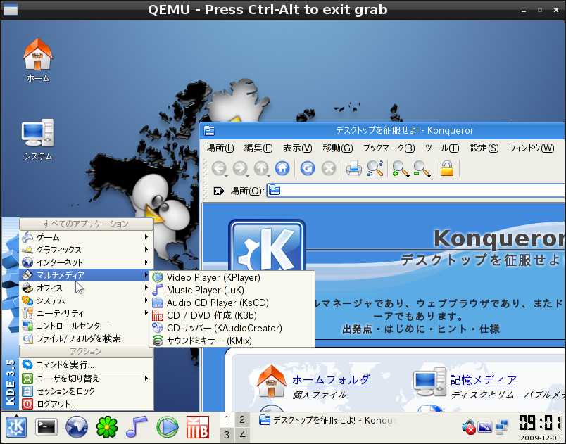Click the display settings tray icon
The height and width of the screenshot is (444, 566).
(485, 427)
